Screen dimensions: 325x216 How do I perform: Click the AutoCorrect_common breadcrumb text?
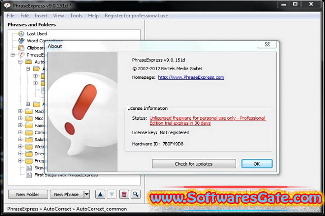[102, 209]
